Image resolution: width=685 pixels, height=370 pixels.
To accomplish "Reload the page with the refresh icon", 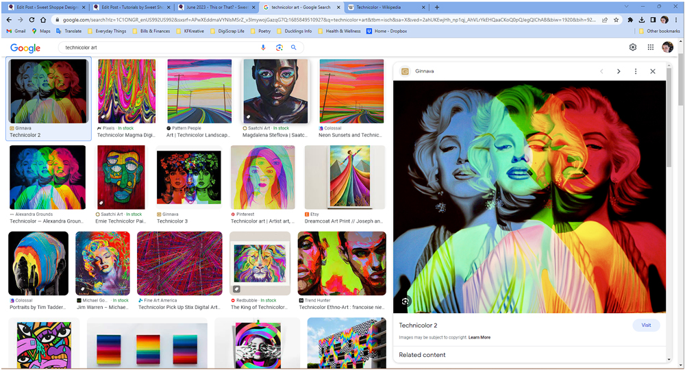I will [x=32, y=20].
